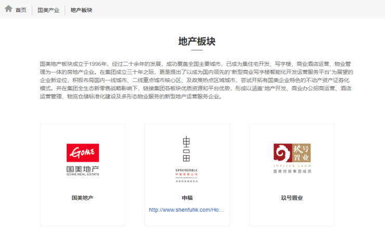Click 国美控股集团成员 caption under Jupiter Land

point(291,171)
